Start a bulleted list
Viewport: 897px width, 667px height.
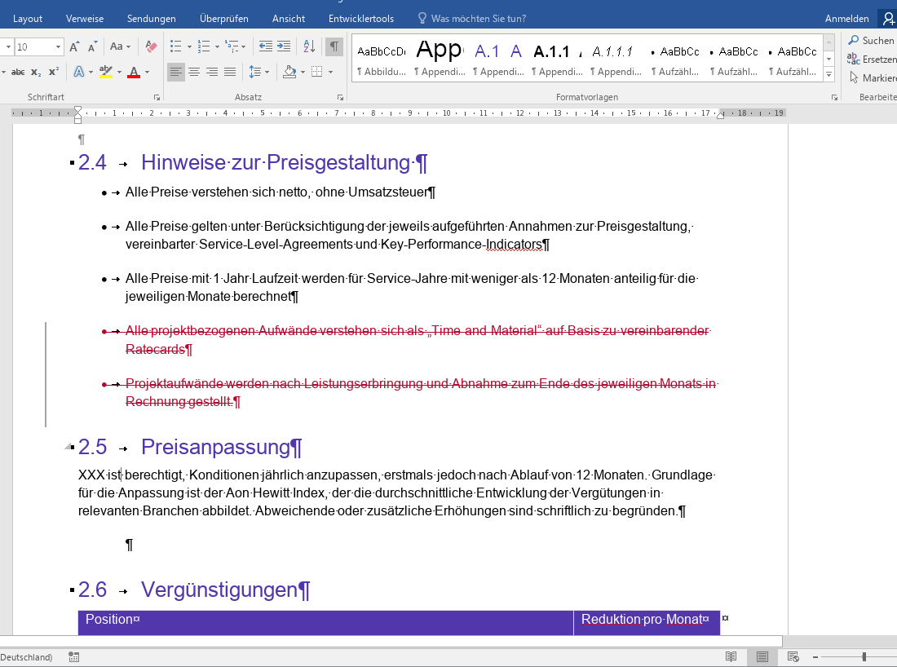click(x=175, y=47)
